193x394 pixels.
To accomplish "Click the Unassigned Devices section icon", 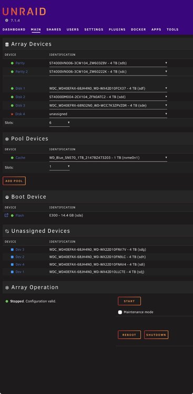I will [7, 232].
